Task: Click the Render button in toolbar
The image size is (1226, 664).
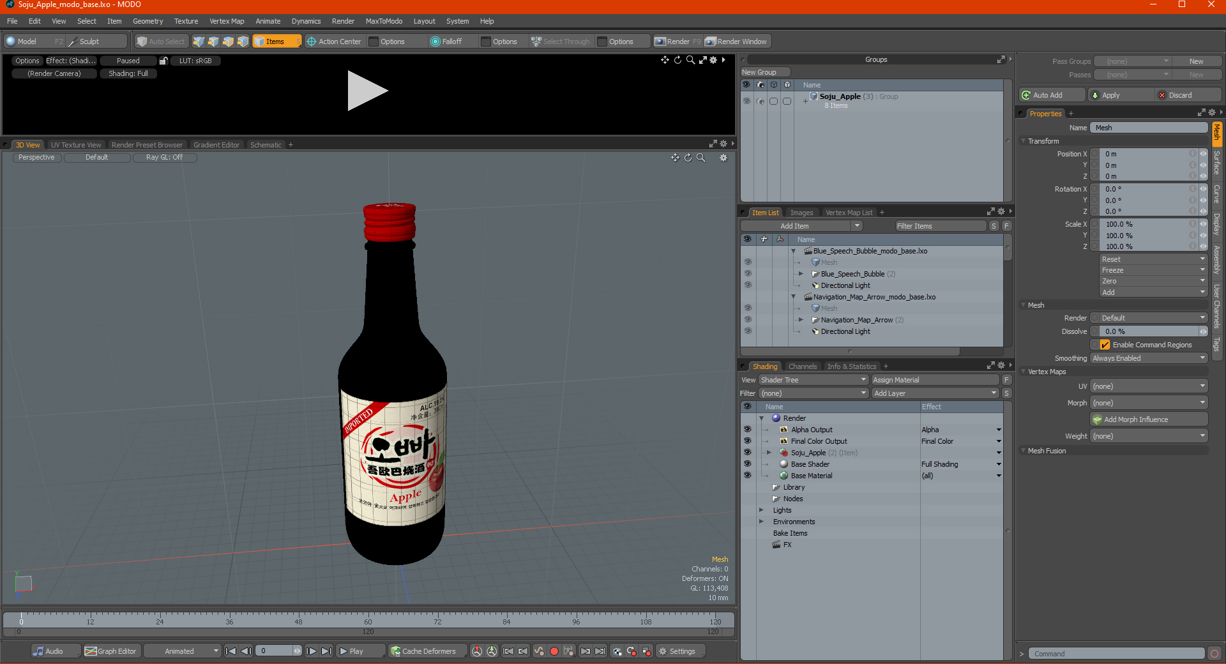Action: (x=678, y=41)
